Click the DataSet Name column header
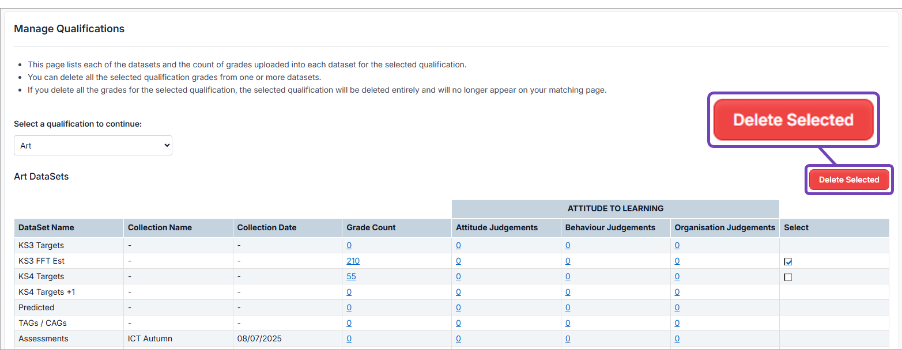The height and width of the screenshot is (350, 902). pos(46,227)
